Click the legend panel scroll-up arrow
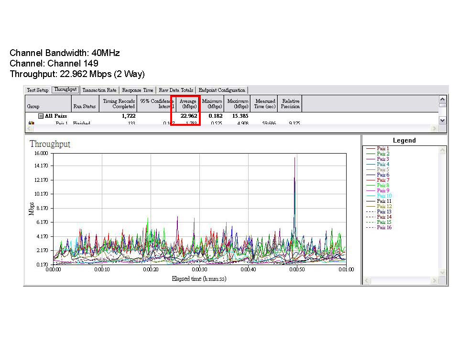Viewport: 458px width, 344px height. pyautogui.click(x=443, y=150)
